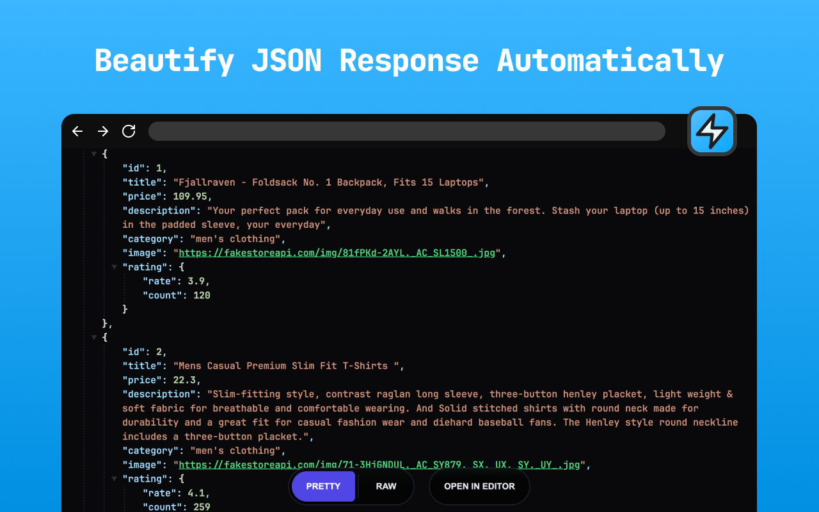This screenshot has height=512, width=819.
Task: Open the backpack image URL link
Action: pos(338,253)
